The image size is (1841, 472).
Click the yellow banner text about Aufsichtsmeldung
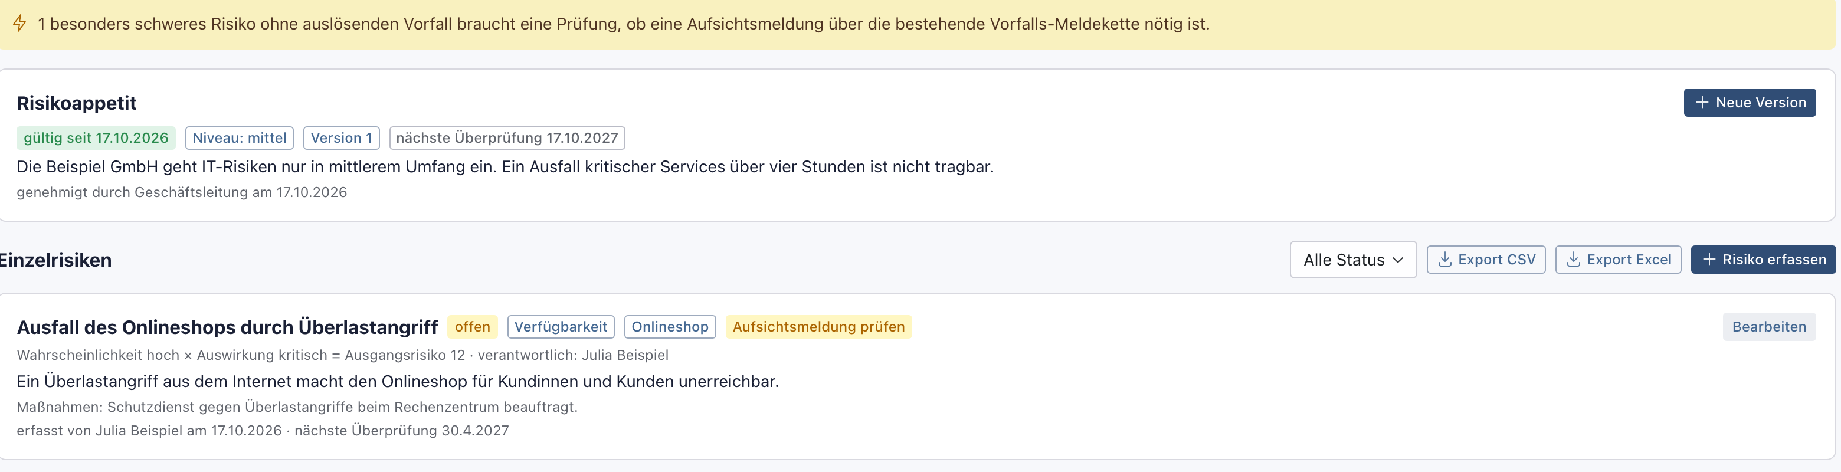(x=623, y=24)
